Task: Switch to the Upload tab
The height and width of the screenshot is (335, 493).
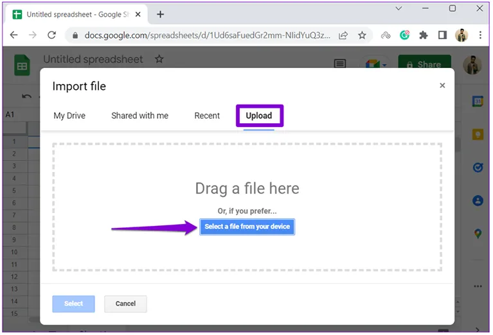Action: pyautogui.click(x=259, y=116)
